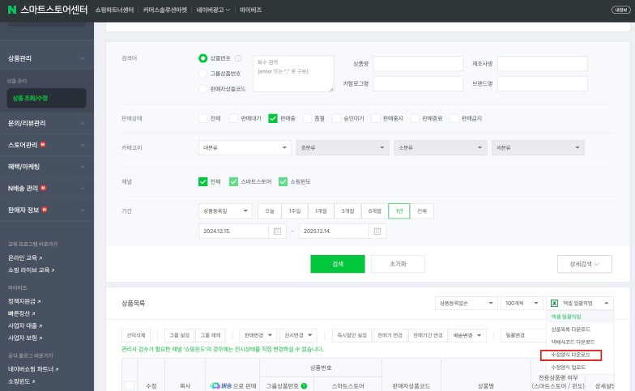
Task: Click the green help icon beside 그룹상품번호
Action: (304, 386)
